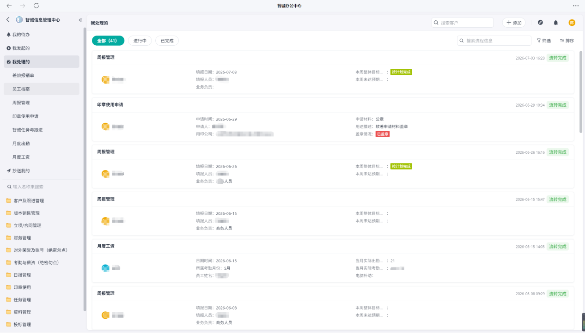Click the 智诚信息管理中心 globe logo
585x333 pixels.
click(19, 20)
